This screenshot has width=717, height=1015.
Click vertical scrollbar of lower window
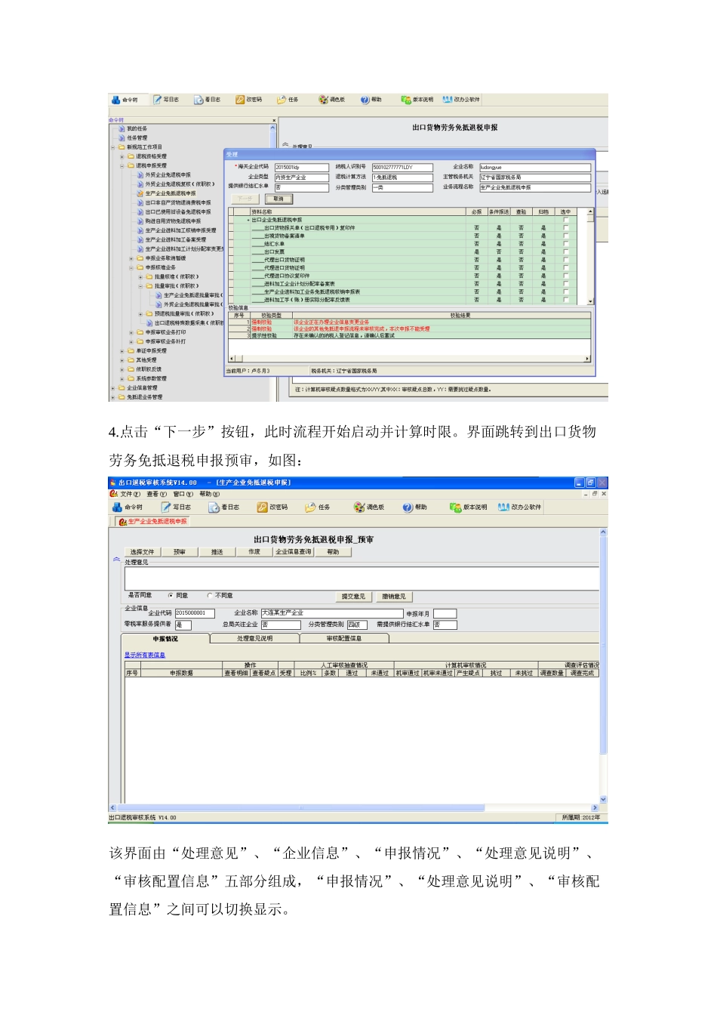point(604,665)
